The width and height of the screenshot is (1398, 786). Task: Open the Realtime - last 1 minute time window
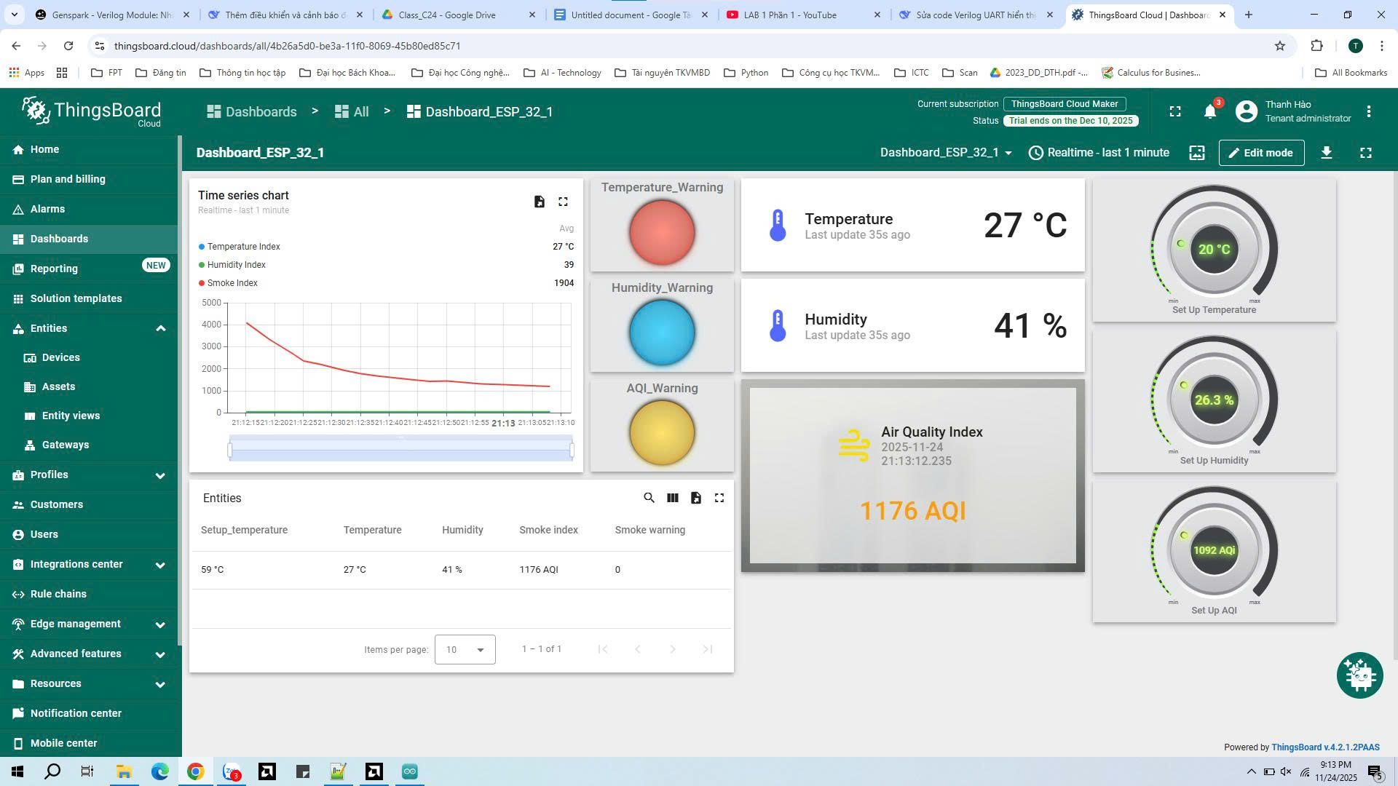coord(1099,153)
